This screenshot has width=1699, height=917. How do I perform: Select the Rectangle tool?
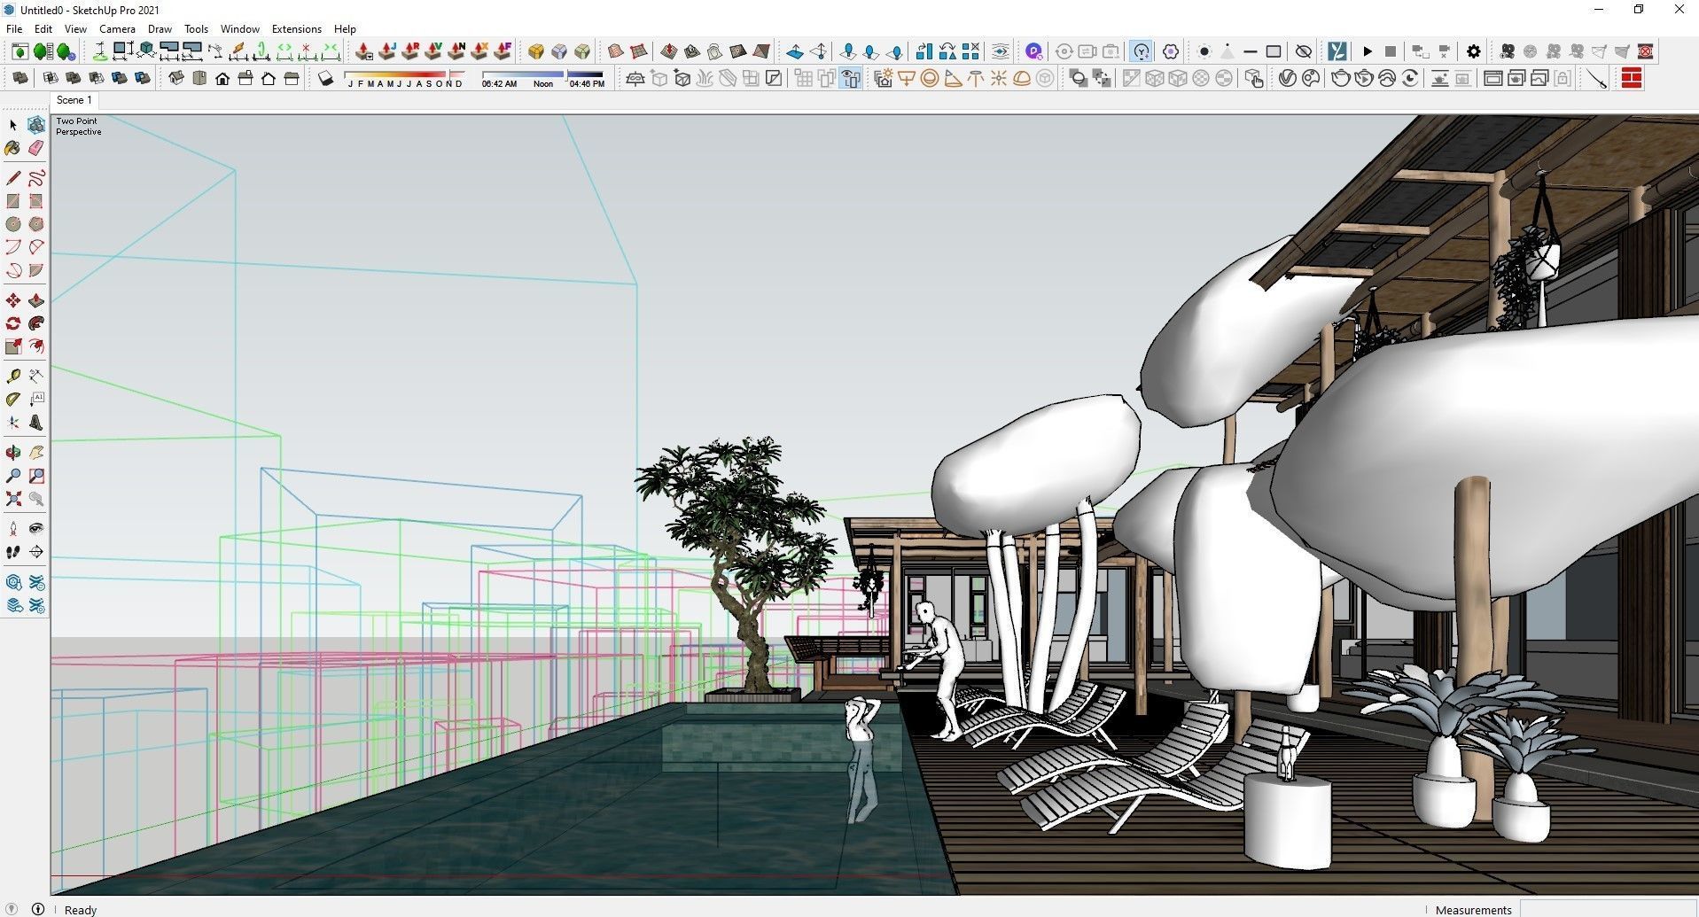pos(13,201)
